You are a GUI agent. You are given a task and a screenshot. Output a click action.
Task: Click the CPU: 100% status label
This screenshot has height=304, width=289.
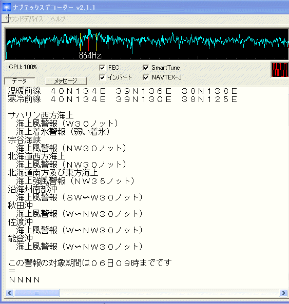point(23,67)
